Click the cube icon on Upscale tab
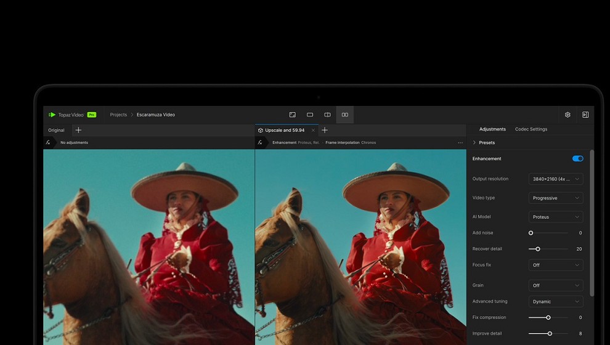 coord(261,130)
